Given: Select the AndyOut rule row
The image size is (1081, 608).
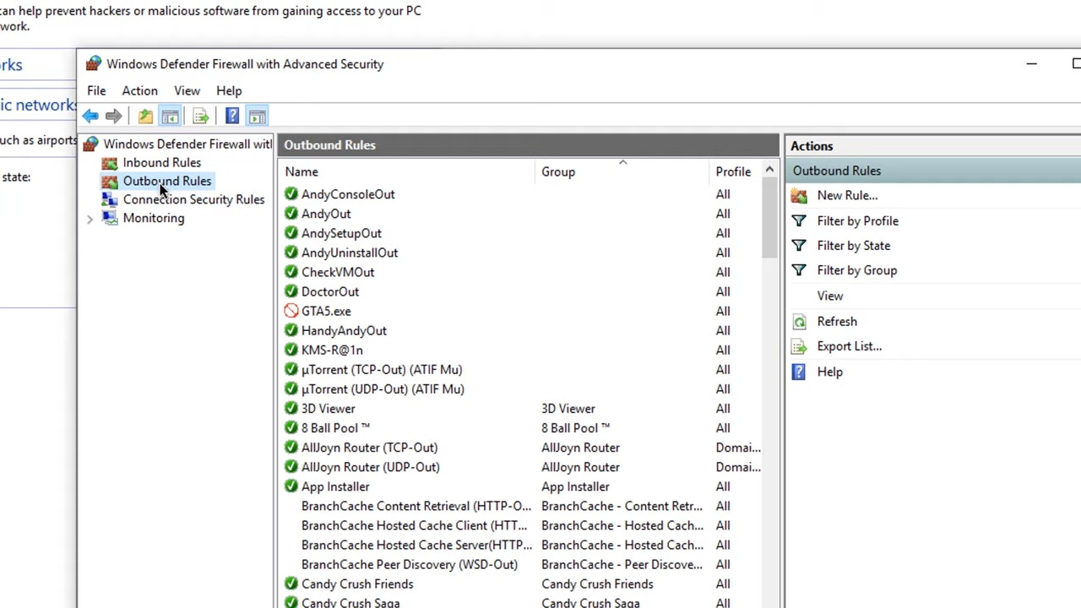Looking at the screenshot, I should (x=522, y=214).
